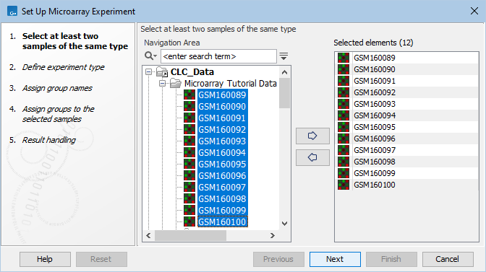Image resolution: width=486 pixels, height=272 pixels.
Task: Click the Help button
Action: tap(45, 259)
